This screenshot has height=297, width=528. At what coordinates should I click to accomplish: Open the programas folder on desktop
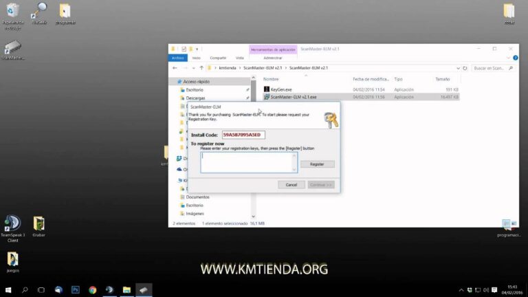click(x=65, y=11)
